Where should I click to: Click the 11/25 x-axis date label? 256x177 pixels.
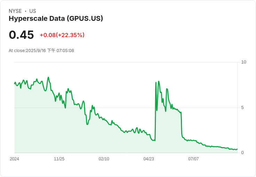pos(59,159)
